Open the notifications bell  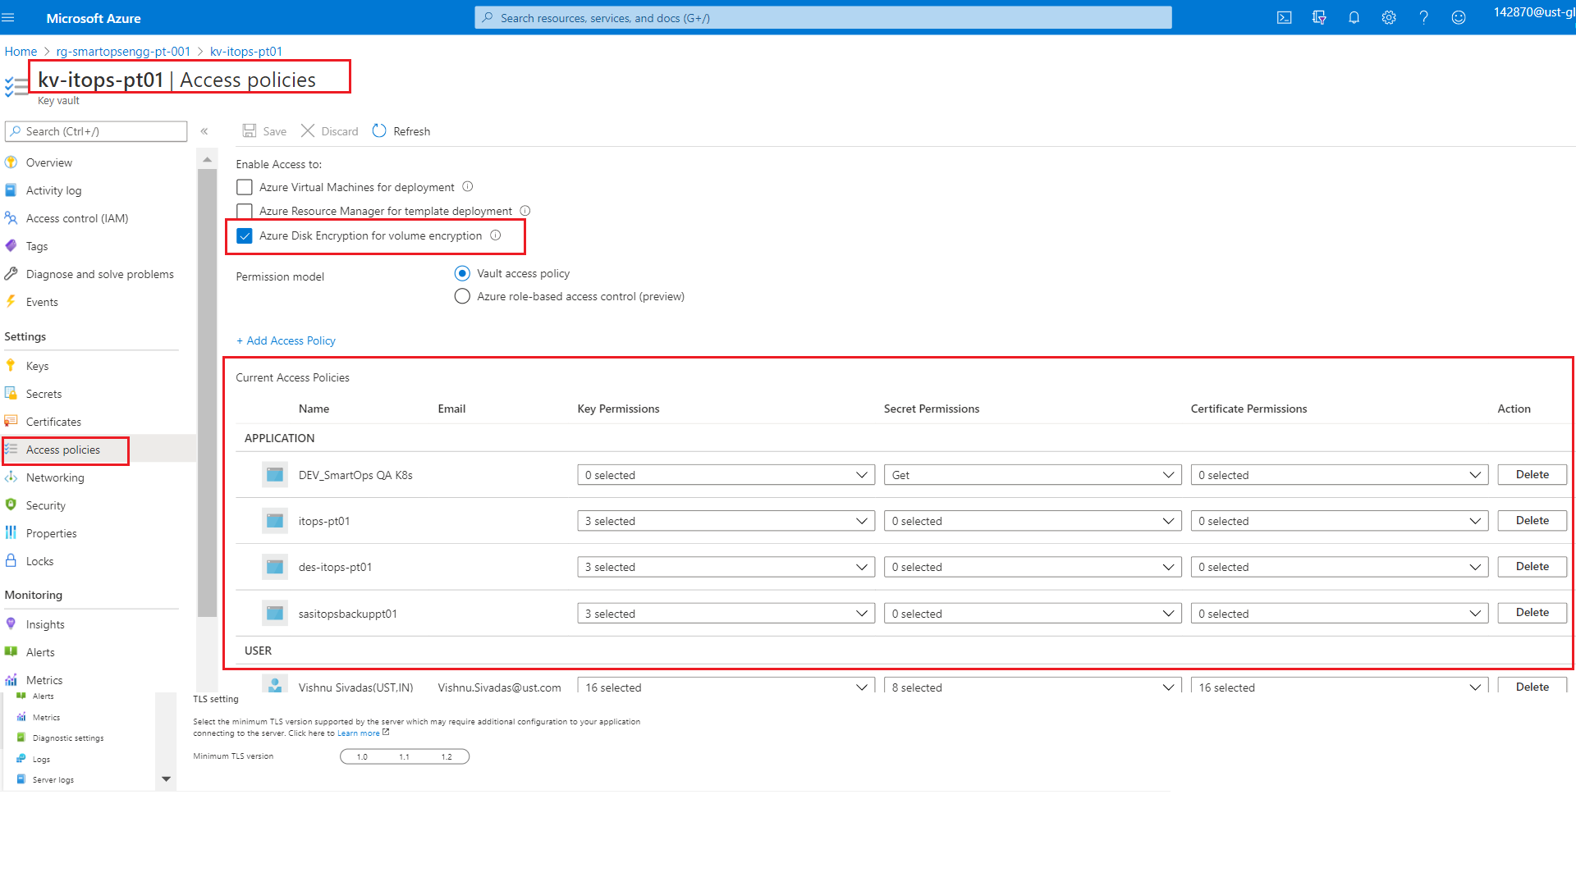coord(1354,18)
